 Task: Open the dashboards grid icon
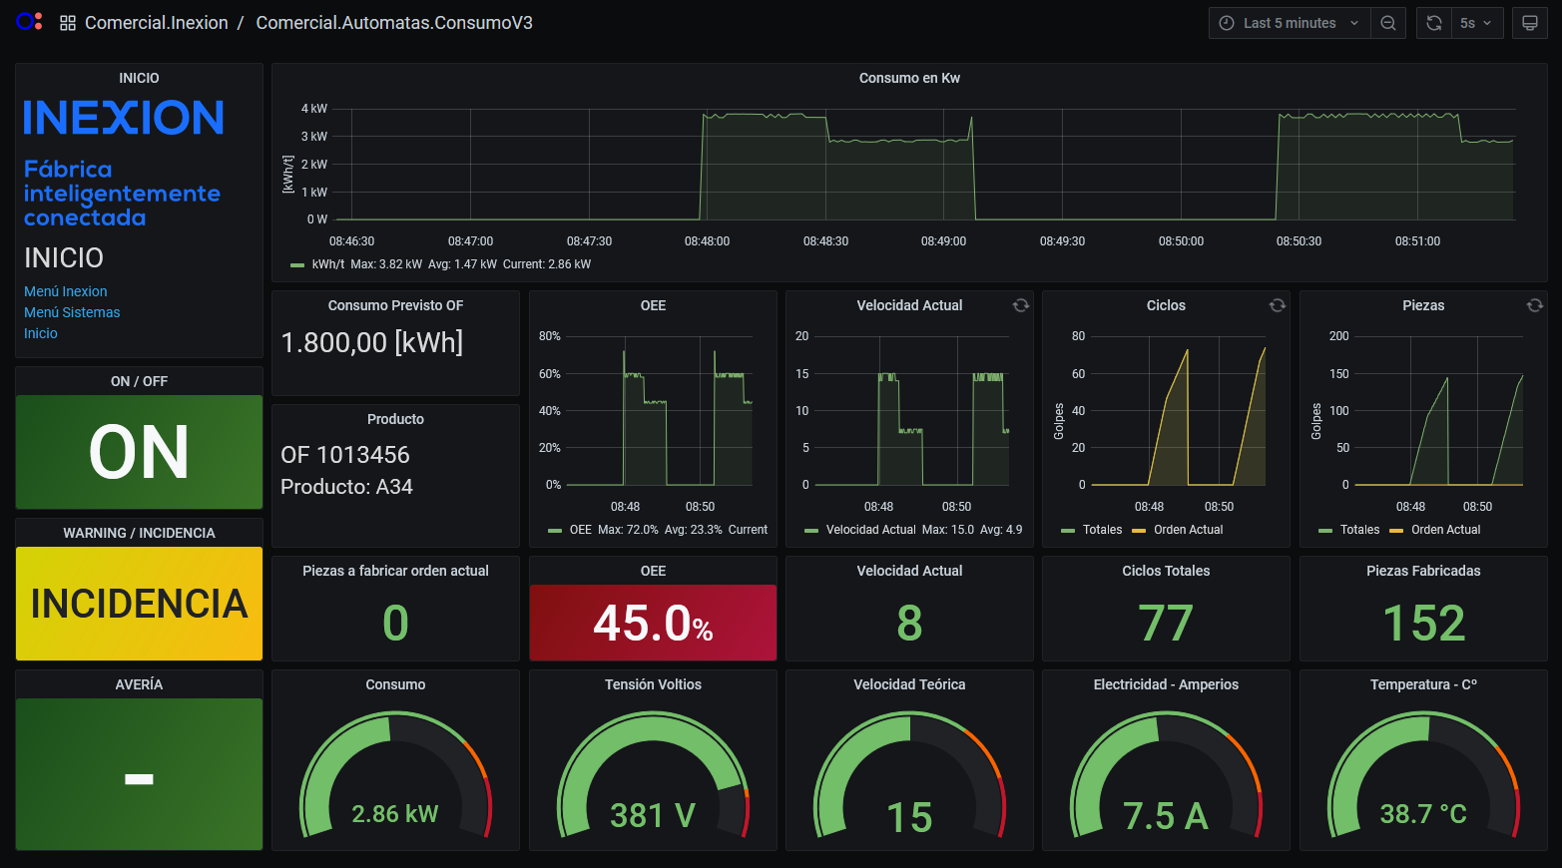click(x=68, y=23)
